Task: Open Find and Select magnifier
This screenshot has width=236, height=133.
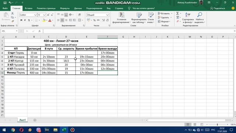Action: point(199,18)
